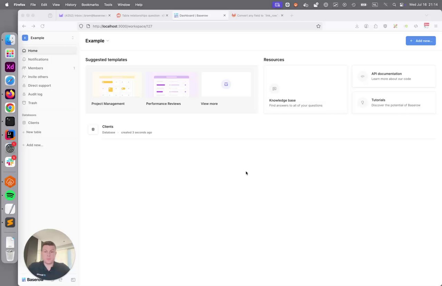Open the Tools menu in the menu bar

point(108,4)
